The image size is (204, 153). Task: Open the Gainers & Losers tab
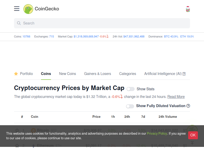click(98, 74)
